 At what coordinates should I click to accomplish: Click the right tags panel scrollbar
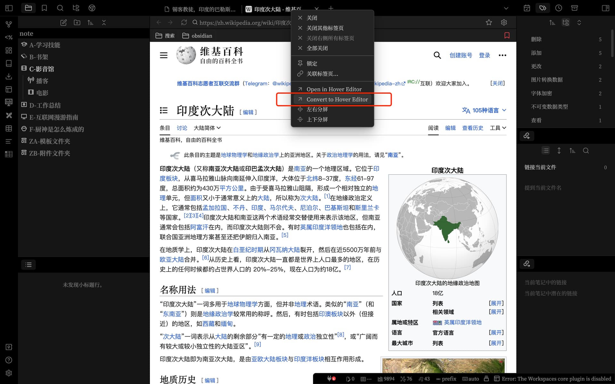tap(612, 43)
